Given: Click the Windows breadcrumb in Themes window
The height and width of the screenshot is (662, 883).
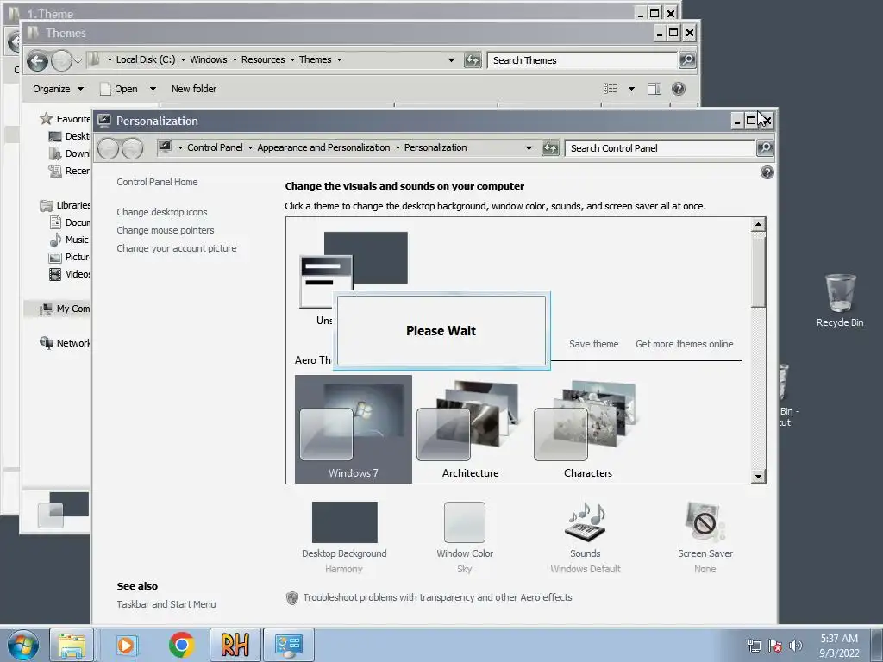Looking at the screenshot, I should 209,59.
